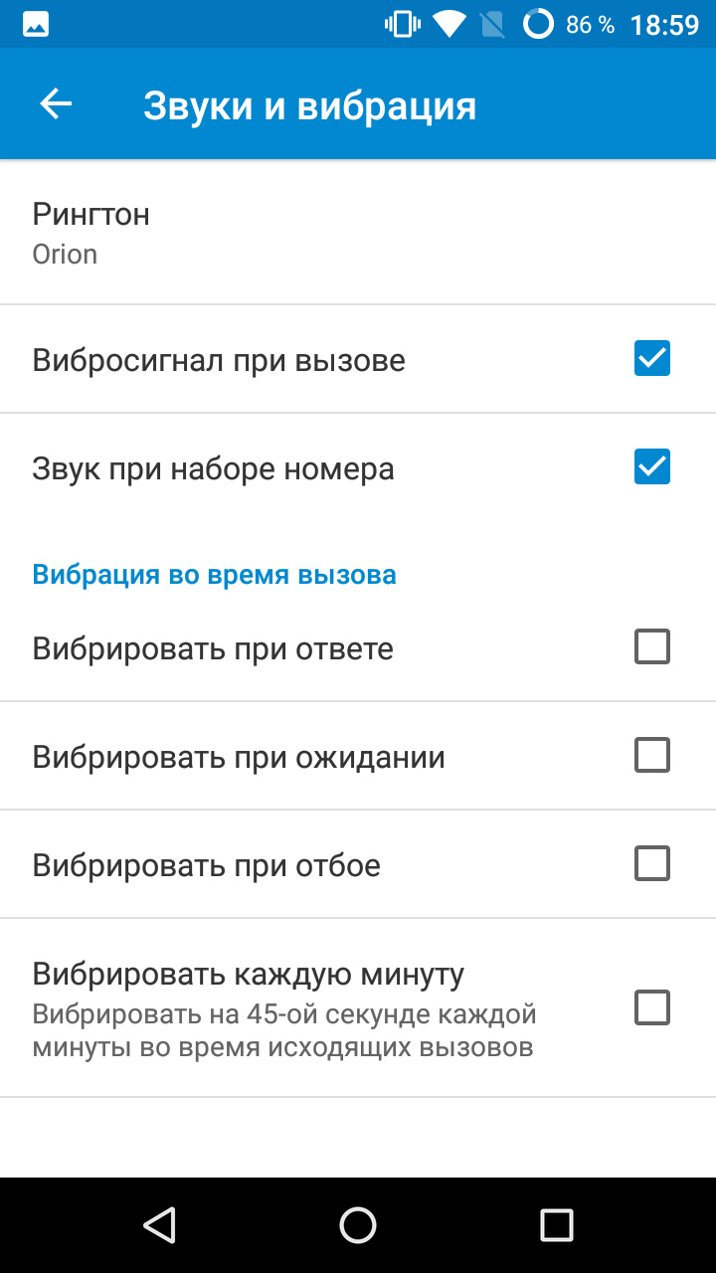The height and width of the screenshot is (1273, 716).
Task: Open the image notification icon in status bar
Action: 36,24
